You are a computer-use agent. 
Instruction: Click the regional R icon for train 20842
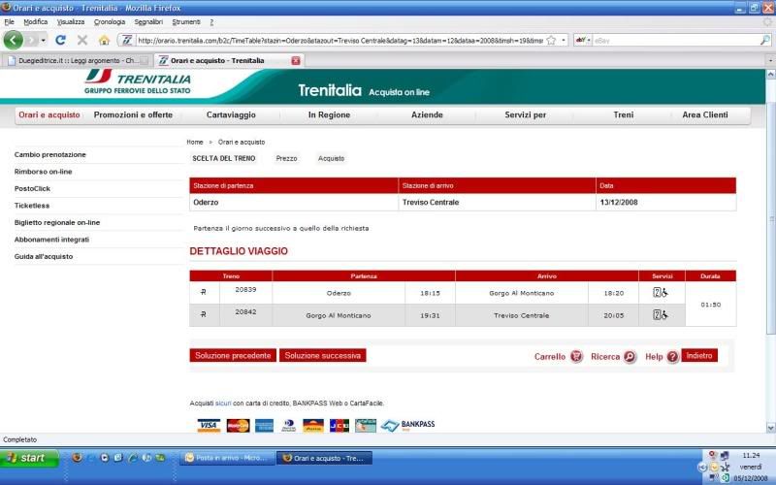pos(204,314)
